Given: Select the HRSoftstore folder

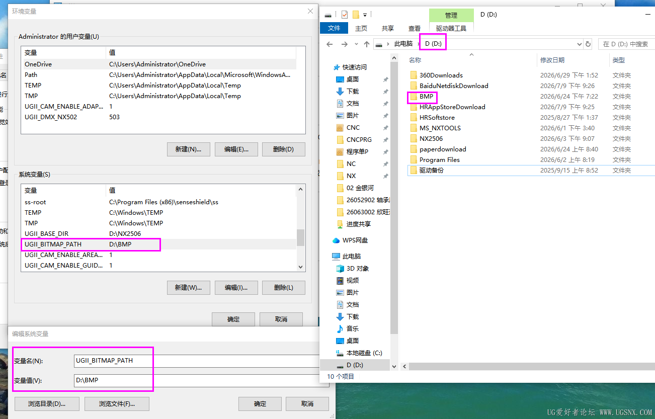Looking at the screenshot, I should (x=437, y=117).
